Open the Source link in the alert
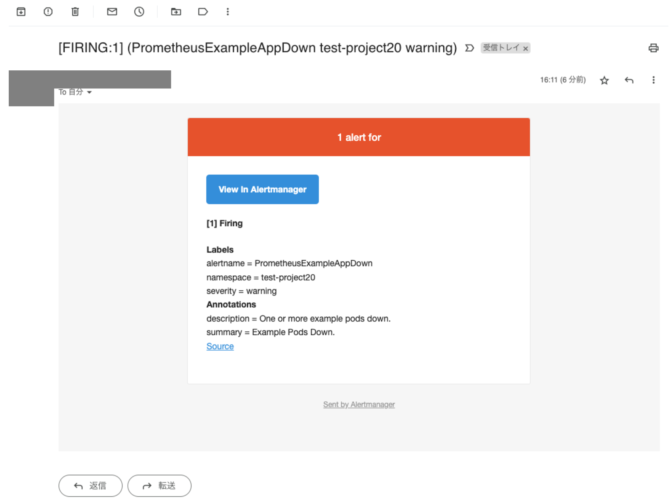Image resolution: width=672 pixels, height=502 pixels. coord(220,346)
